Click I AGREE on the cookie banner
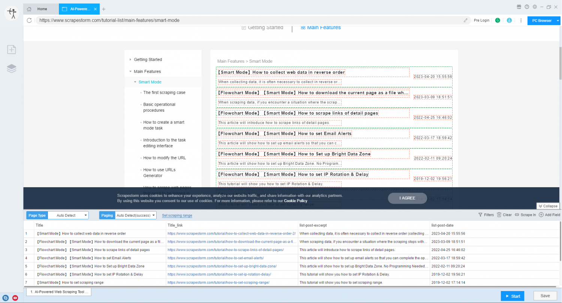This screenshot has width=562, height=303. coord(407,198)
